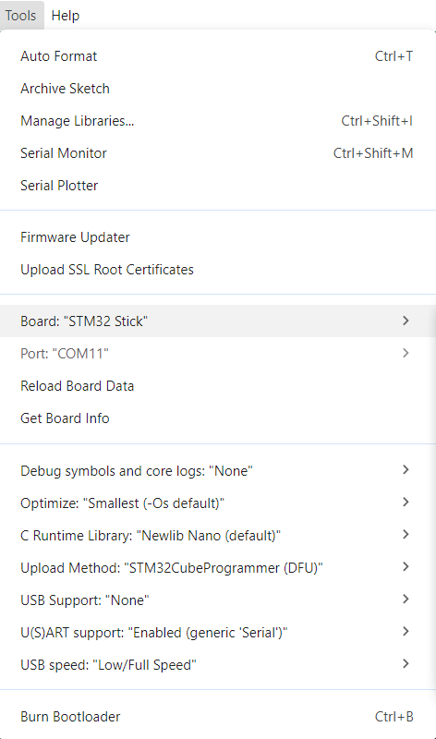
Task: Open the Optimize "Smallest" submenu
Action: pos(218,503)
